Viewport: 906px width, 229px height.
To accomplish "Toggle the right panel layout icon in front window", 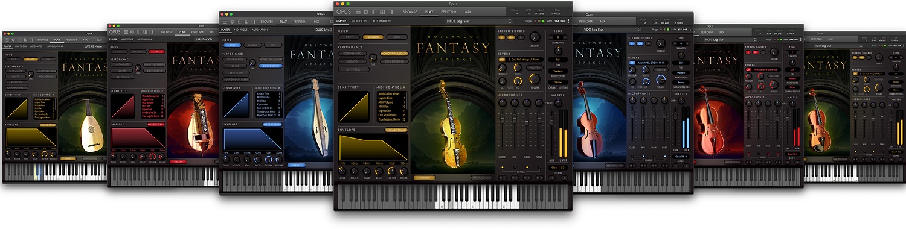I will tap(390, 11).
